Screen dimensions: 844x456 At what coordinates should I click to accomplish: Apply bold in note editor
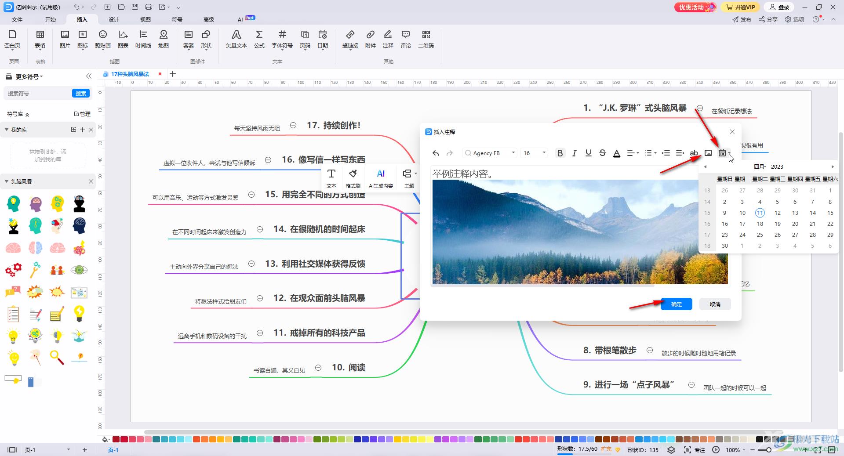[x=560, y=153]
